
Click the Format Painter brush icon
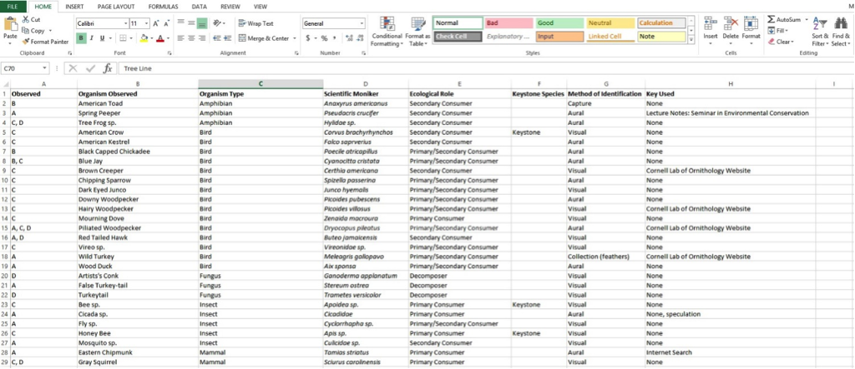[x=26, y=41]
